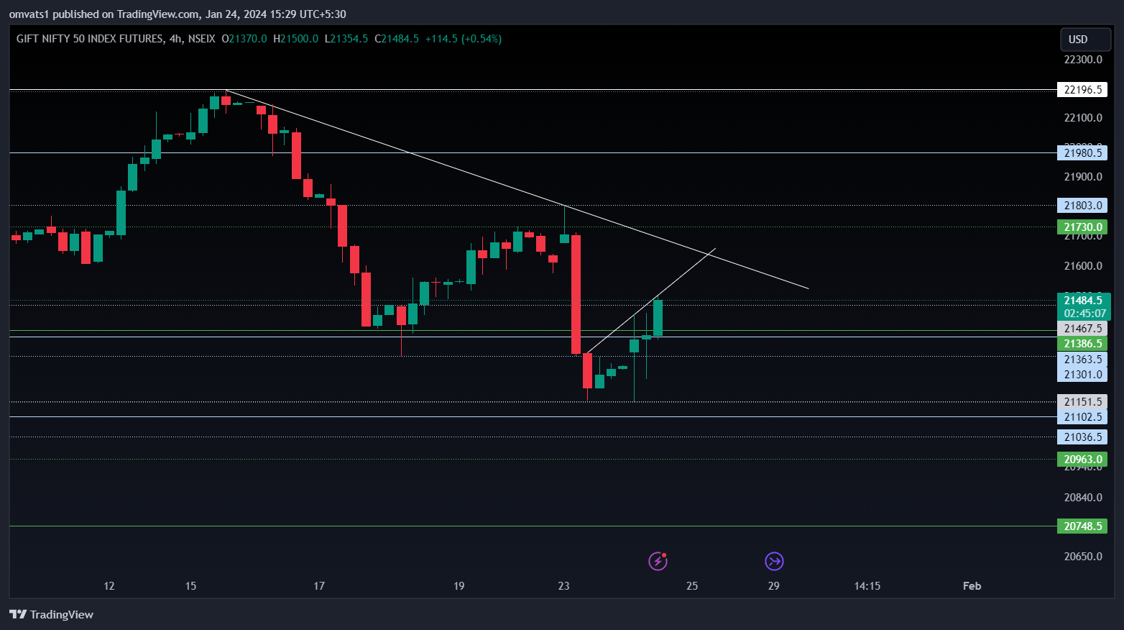Select the 22196.5 price label
This screenshot has width=1124, height=630.
point(1082,90)
